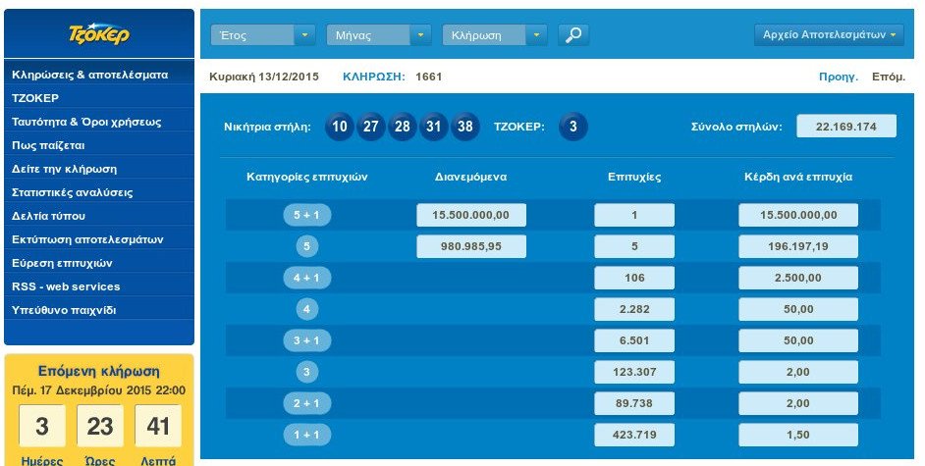
Task: Go to previous draw via Προηγ. link
Action: 839,77
